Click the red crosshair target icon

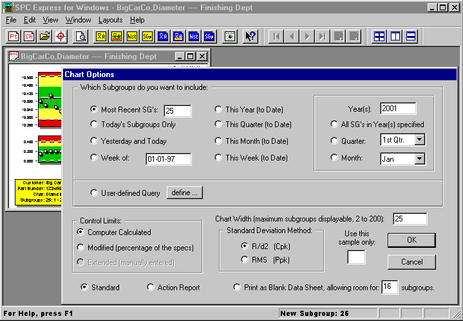[61, 36]
